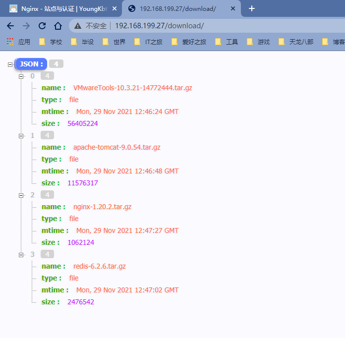Image resolution: width=345 pixels, height=338 pixels.
Task: Click the name key of redis entry
Action: pos(54,266)
